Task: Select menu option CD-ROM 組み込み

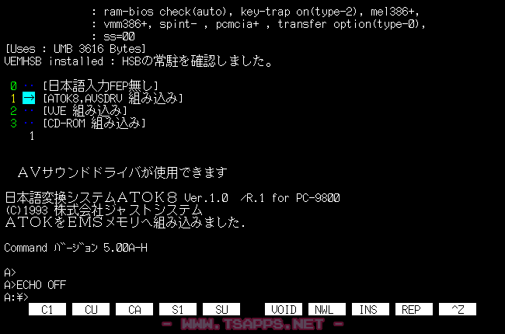Action: (94, 123)
